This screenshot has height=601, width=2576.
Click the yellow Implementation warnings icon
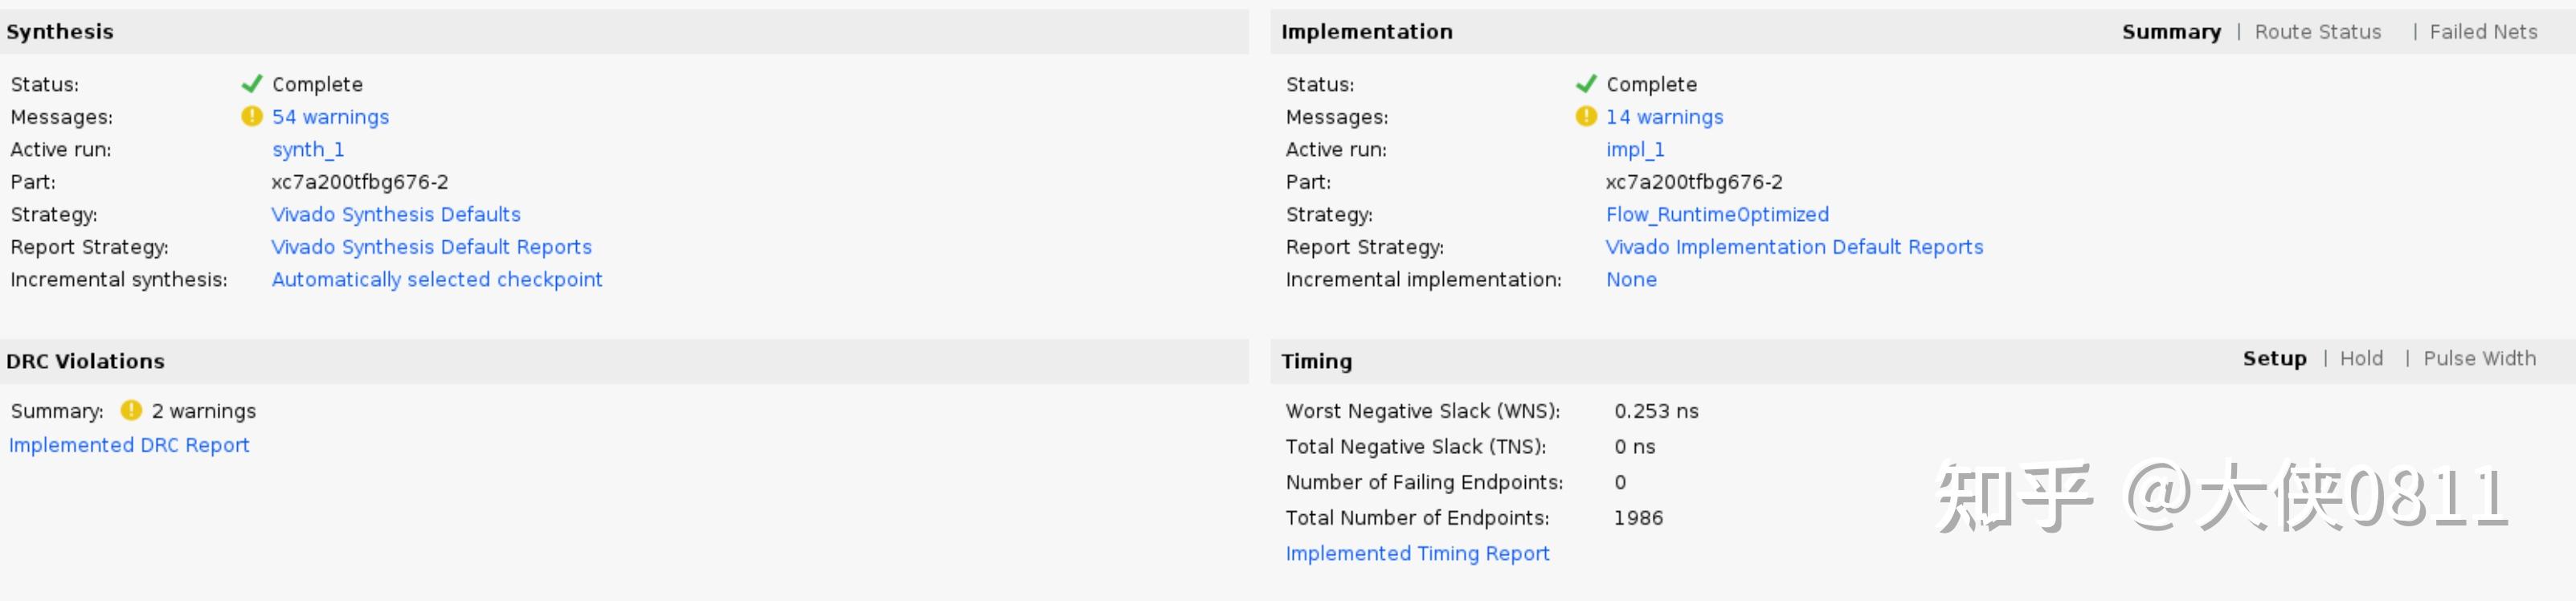(1586, 117)
